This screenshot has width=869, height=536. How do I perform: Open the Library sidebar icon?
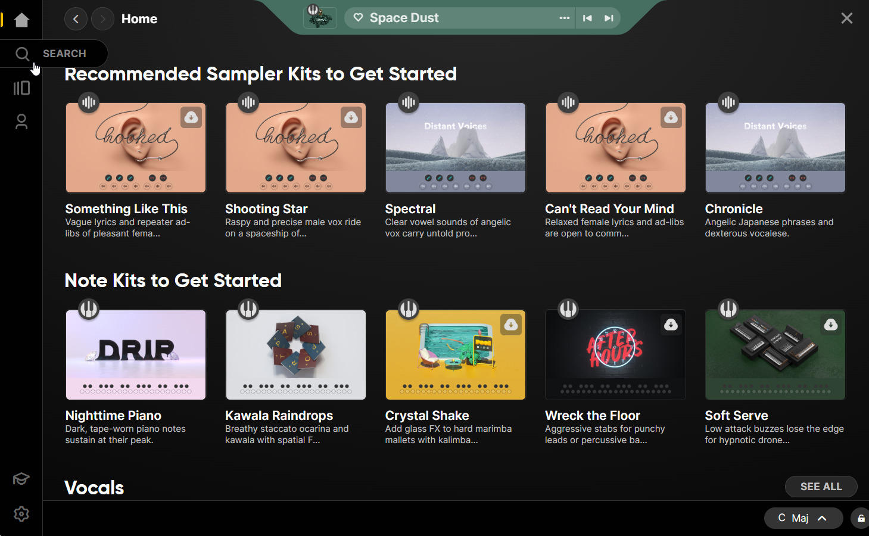(21, 88)
